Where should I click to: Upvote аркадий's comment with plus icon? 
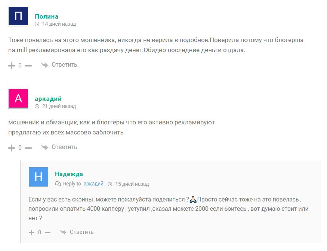[x=12, y=148]
